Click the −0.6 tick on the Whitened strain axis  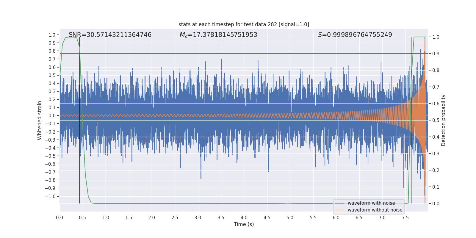tap(50, 164)
